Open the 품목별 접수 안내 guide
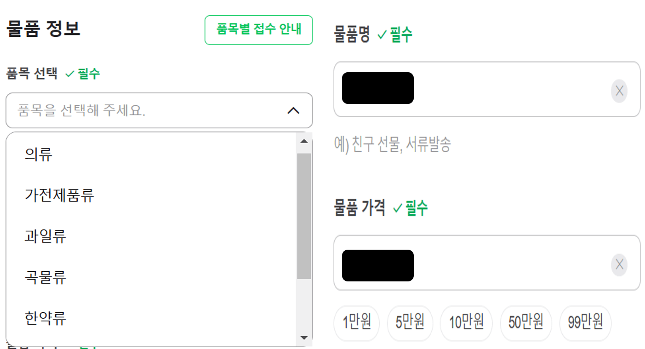645x349 pixels. click(x=258, y=29)
